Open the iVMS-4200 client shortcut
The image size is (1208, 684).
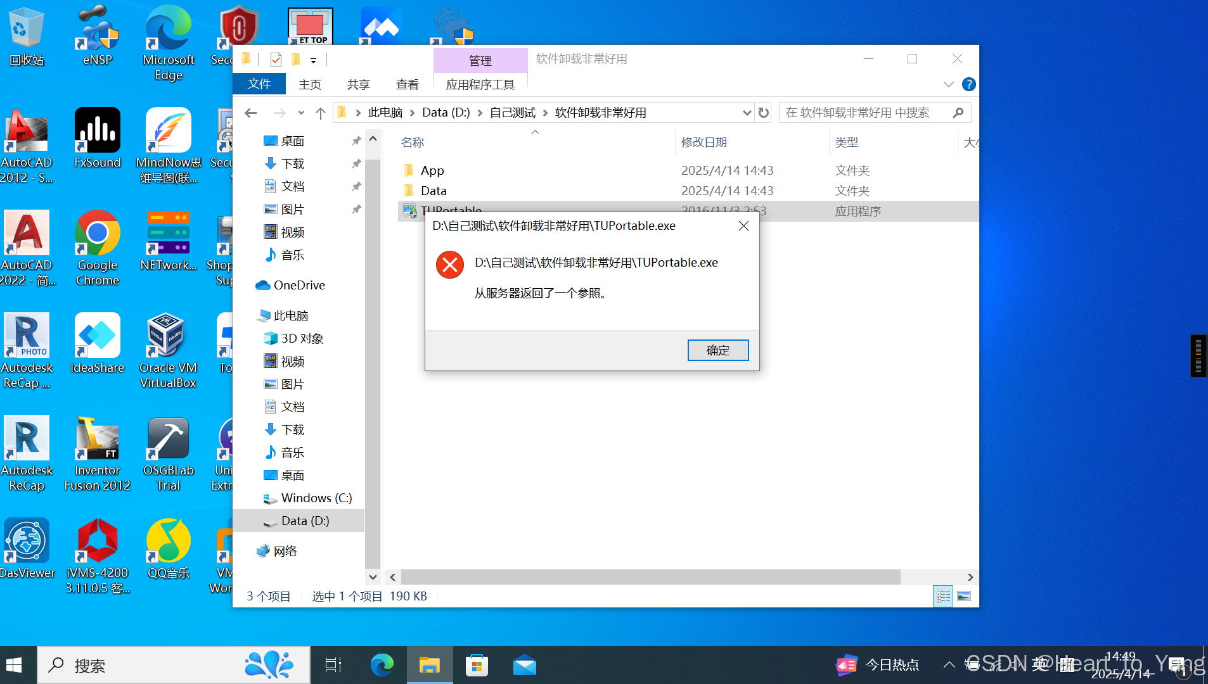pos(98,556)
